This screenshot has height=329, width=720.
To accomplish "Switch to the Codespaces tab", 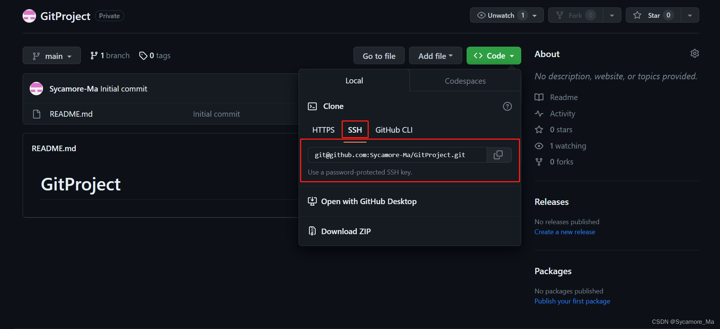I will click(x=465, y=81).
